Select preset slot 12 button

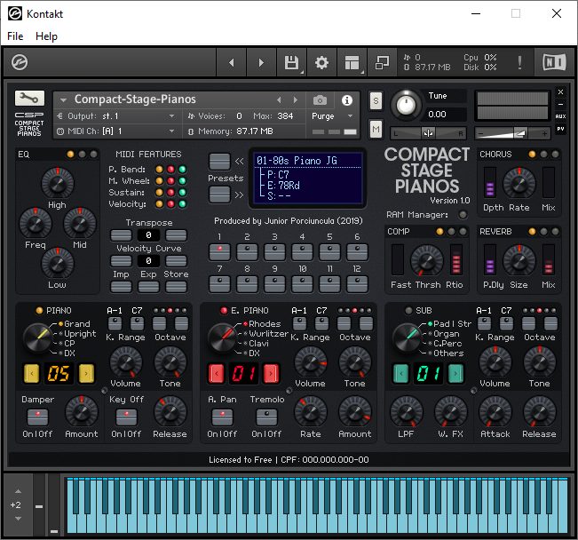tap(357, 284)
